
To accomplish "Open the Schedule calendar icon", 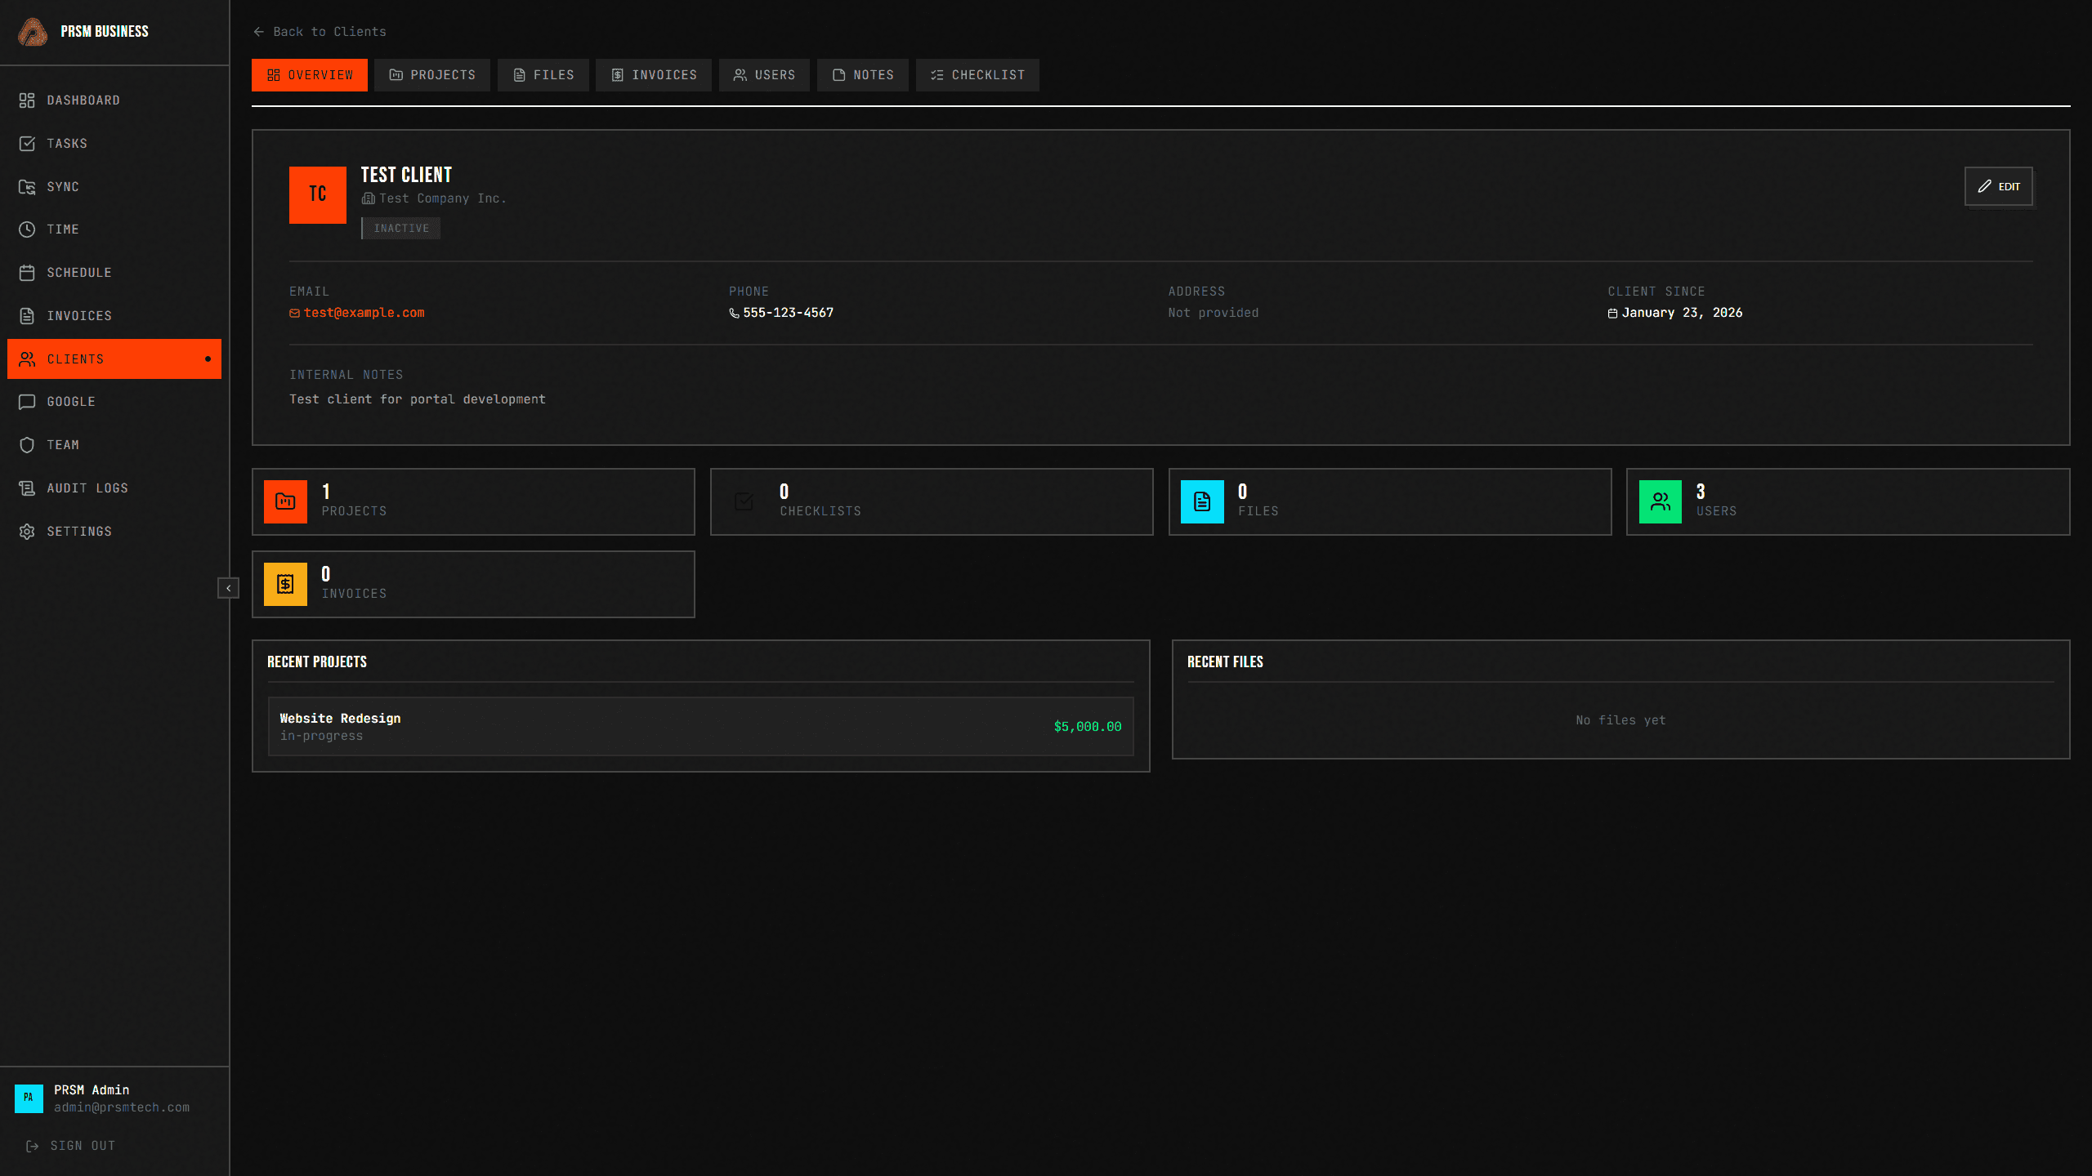I will 27,273.
